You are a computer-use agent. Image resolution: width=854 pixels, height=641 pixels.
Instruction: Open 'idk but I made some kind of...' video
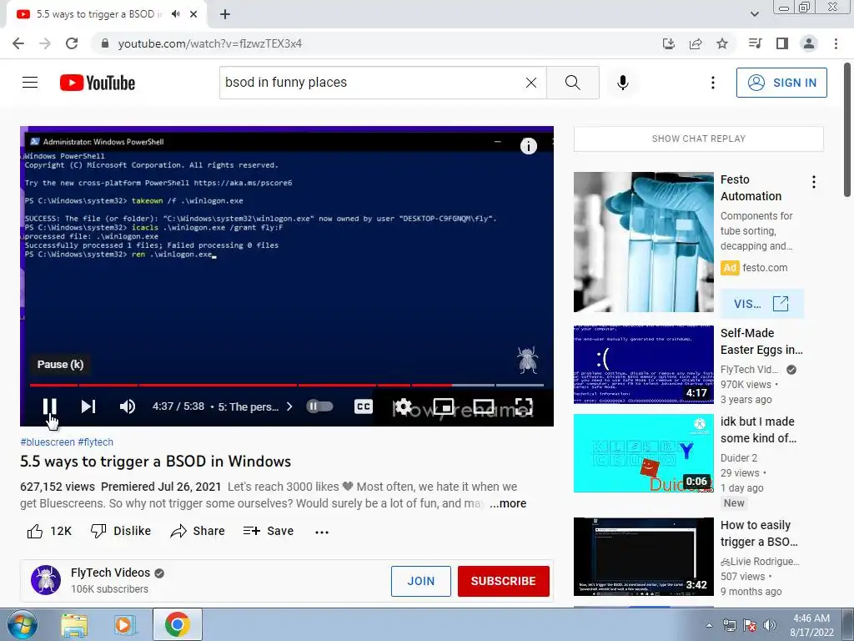click(758, 430)
